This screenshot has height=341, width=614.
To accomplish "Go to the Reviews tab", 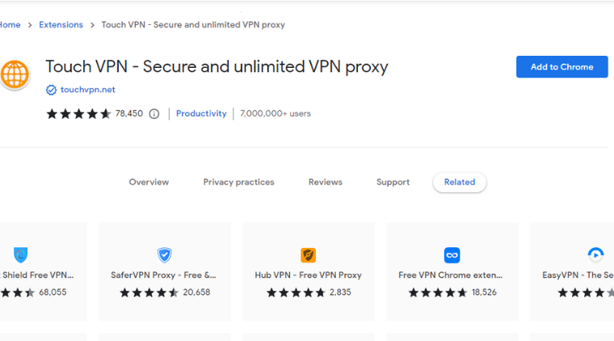I will click(326, 182).
